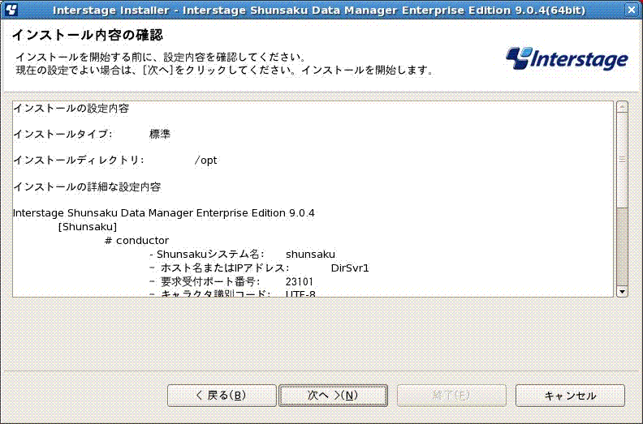This screenshot has width=643, height=424.
Task: Click the 'インストールの設定内容' heading line
Action: coord(71,109)
